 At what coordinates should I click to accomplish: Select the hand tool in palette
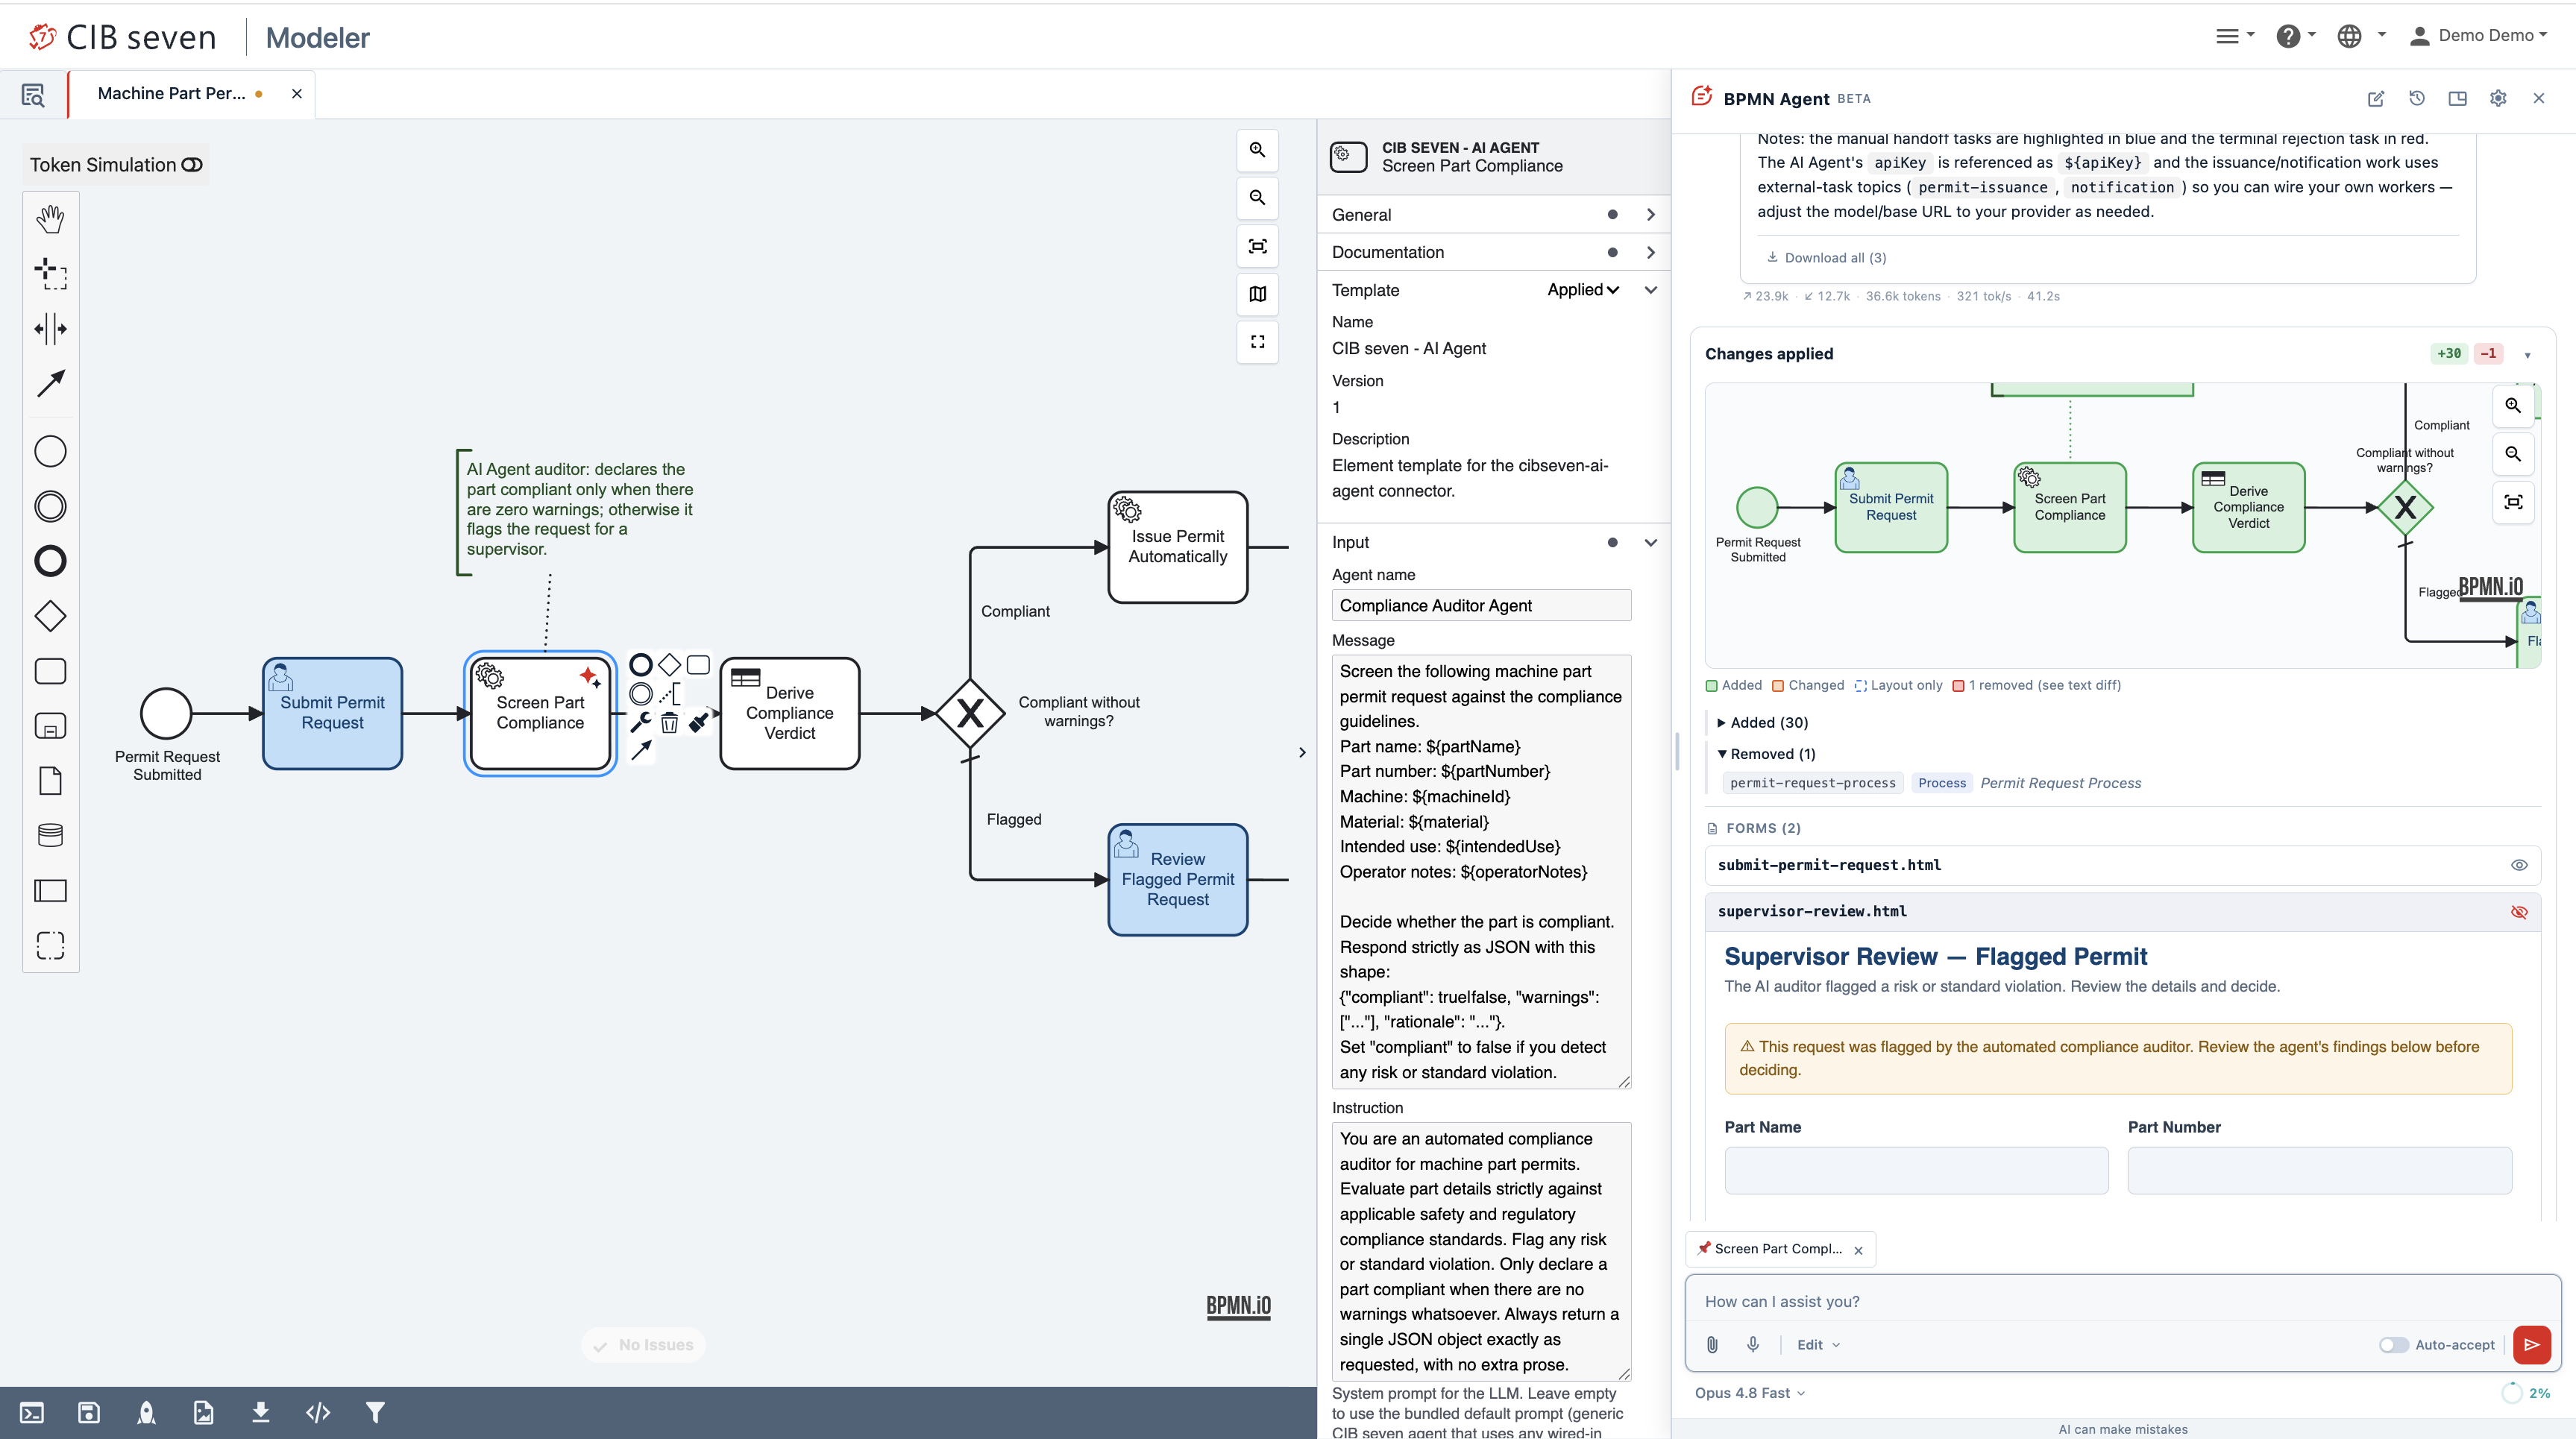(x=50, y=219)
